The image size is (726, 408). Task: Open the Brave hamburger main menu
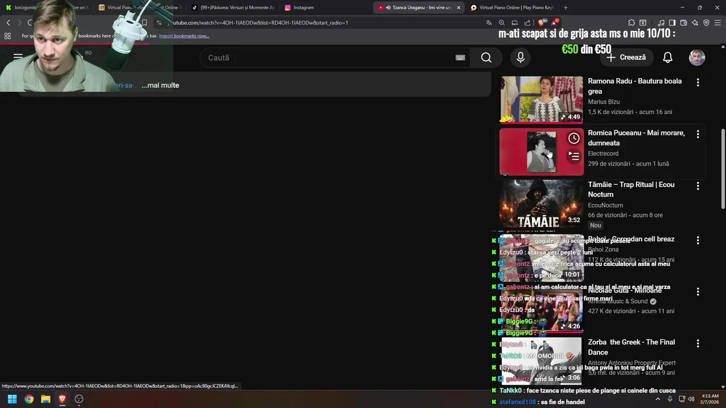coord(718,23)
